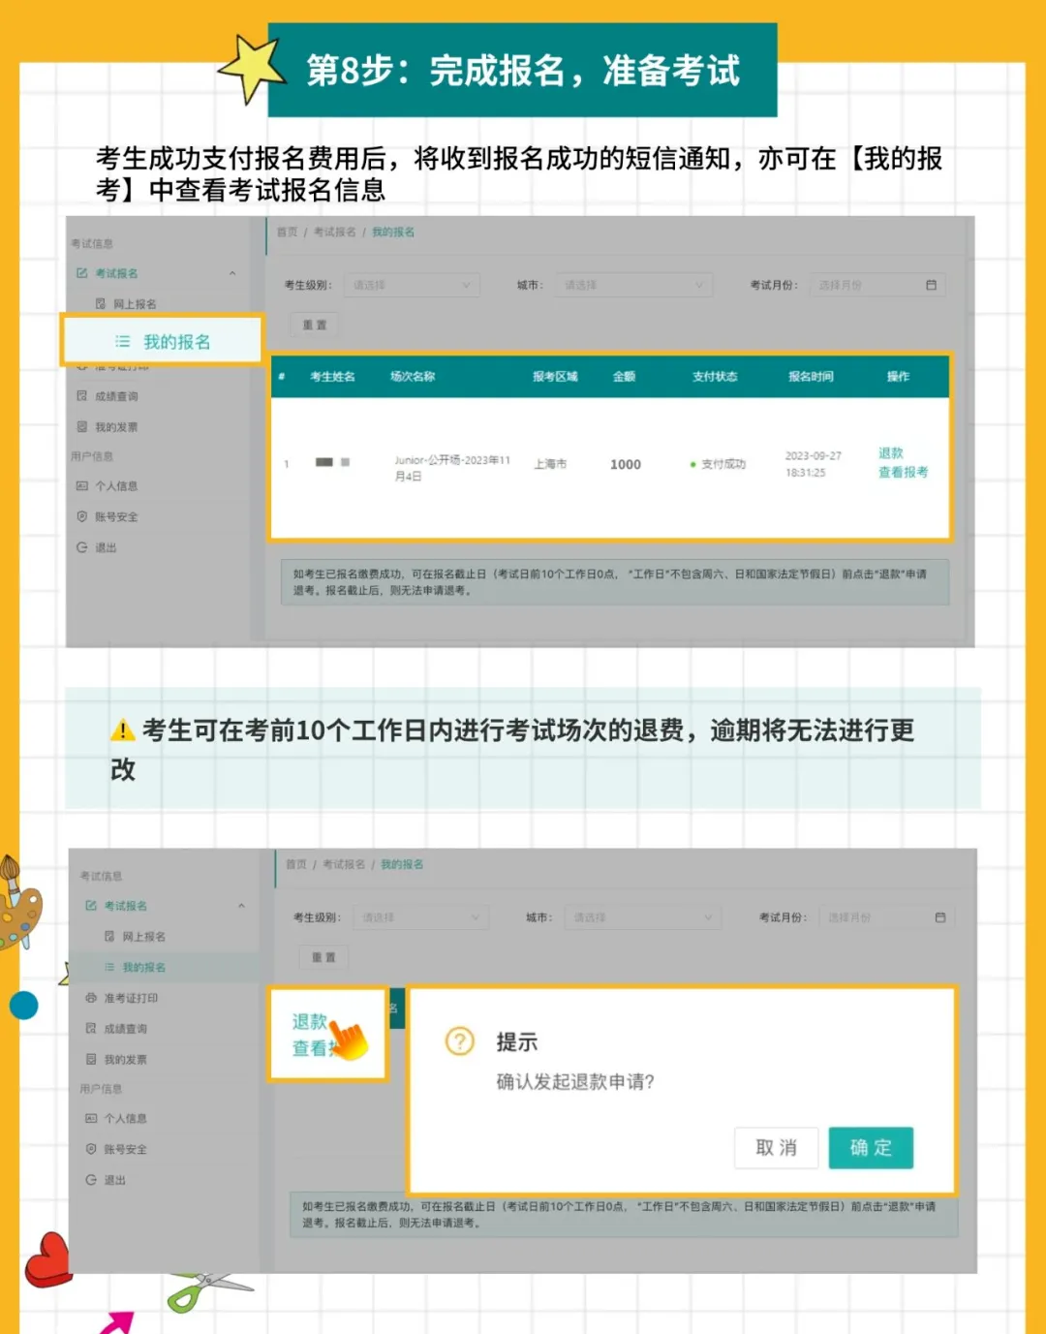Go to 考试报名 breadcrumb in the refund-dialog screenshot
Screen dimensions: 1046x1334
point(344,864)
